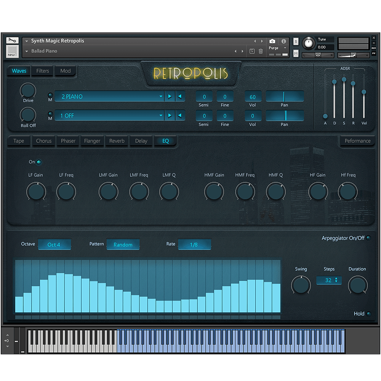Open the Peformance panel button
The height and width of the screenshot is (381, 381).
[357, 141]
